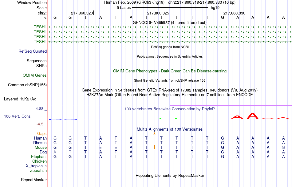Click the orange insertion bar in Mouse row

pos(154,147)
